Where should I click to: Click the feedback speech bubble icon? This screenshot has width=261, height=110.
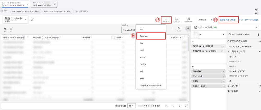(x=188, y=20)
